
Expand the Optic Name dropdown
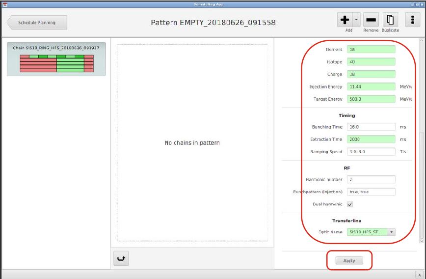(391, 232)
